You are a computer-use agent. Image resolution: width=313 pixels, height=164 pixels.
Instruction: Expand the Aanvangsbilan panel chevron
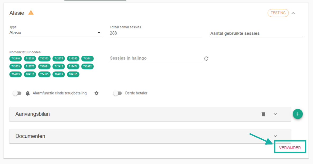coord(275,114)
